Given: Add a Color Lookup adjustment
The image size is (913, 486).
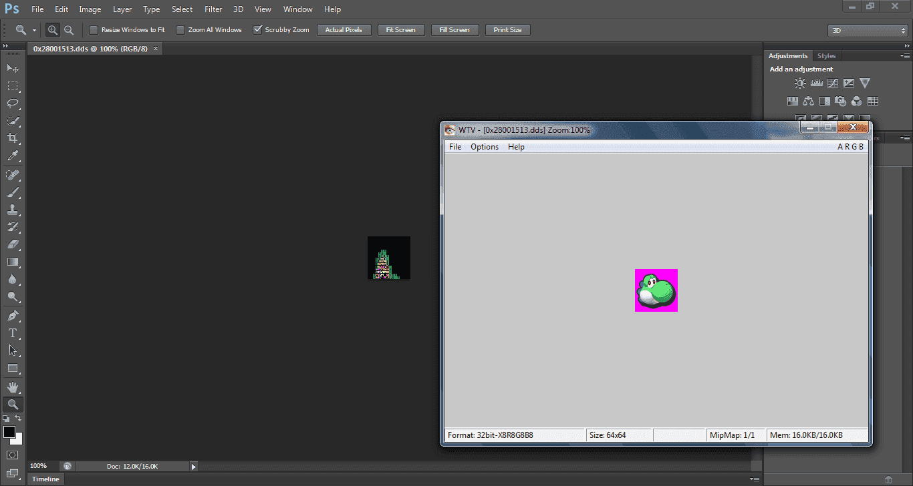Looking at the screenshot, I should 873,101.
